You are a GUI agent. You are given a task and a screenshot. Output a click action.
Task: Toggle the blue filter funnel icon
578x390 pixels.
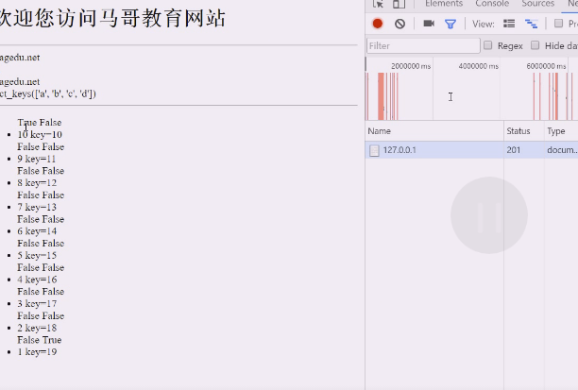coord(450,24)
